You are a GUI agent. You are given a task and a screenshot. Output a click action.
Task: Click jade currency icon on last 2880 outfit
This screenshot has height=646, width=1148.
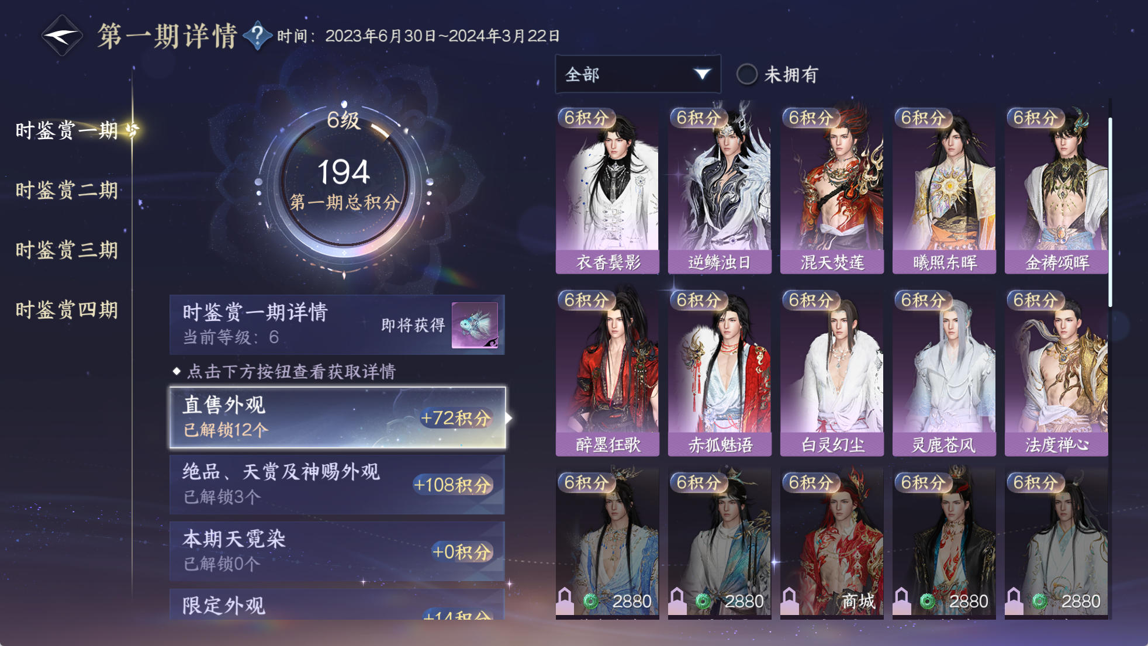[x=1040, y=601]
